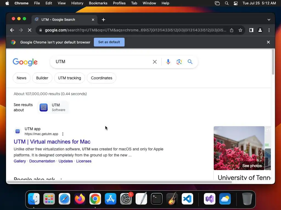View site info via the lock icon
Viewport: 281px width, 210px height.
coord(41,30)
